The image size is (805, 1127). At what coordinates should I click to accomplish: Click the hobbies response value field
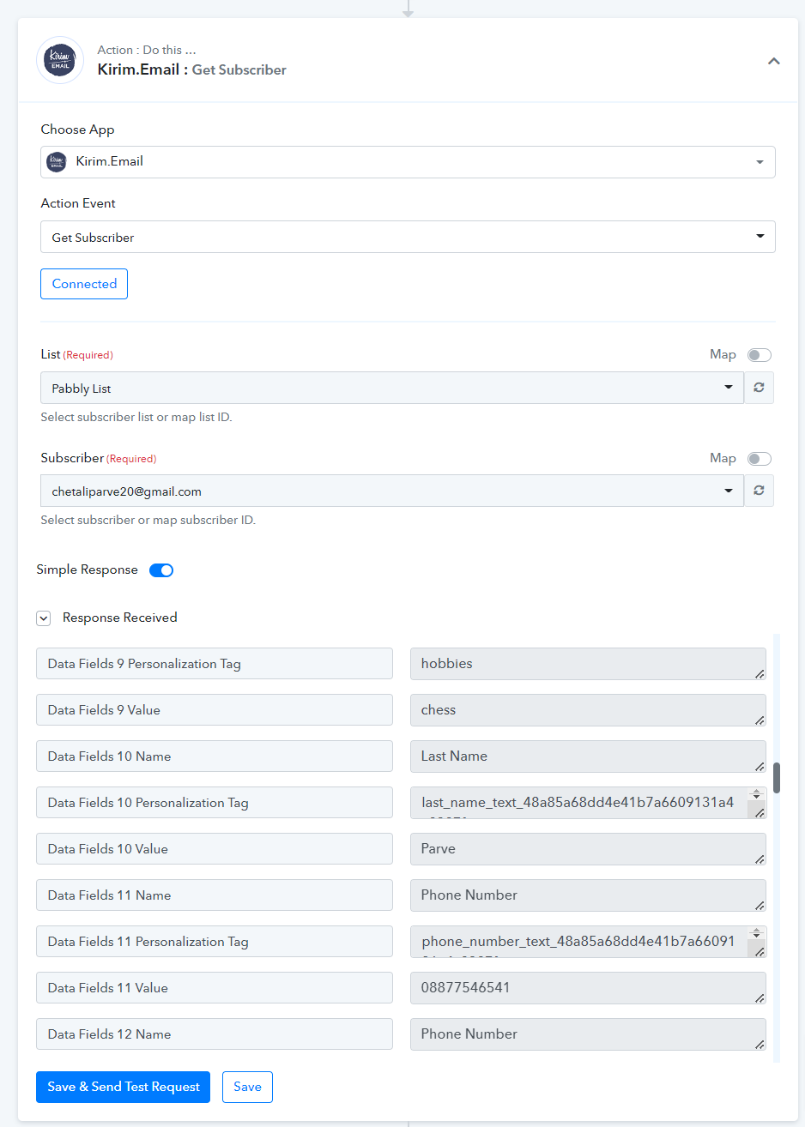pyautogui.click(x=588, y=664)
